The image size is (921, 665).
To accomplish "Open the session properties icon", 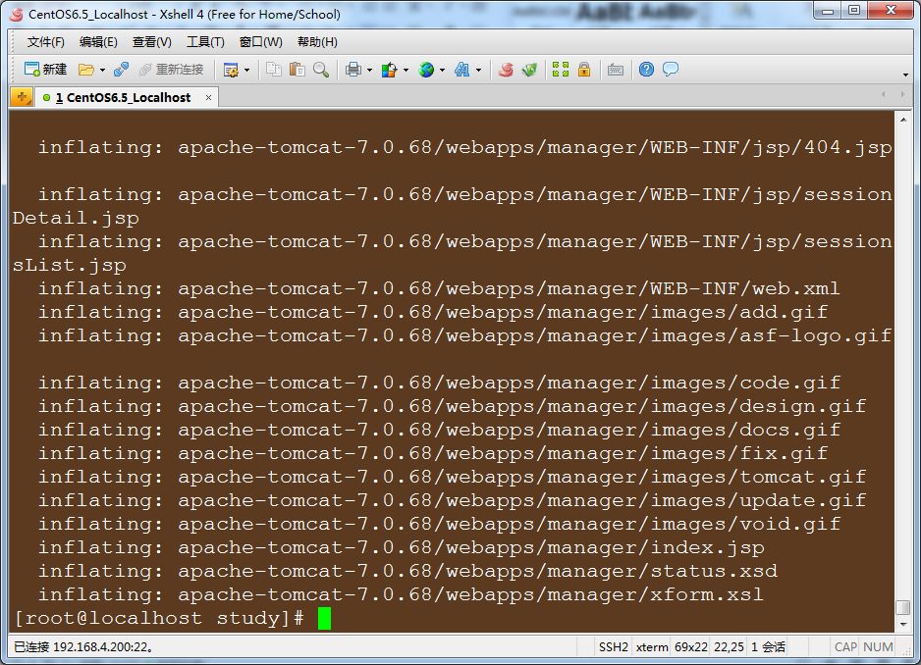I will coord(231,71).
